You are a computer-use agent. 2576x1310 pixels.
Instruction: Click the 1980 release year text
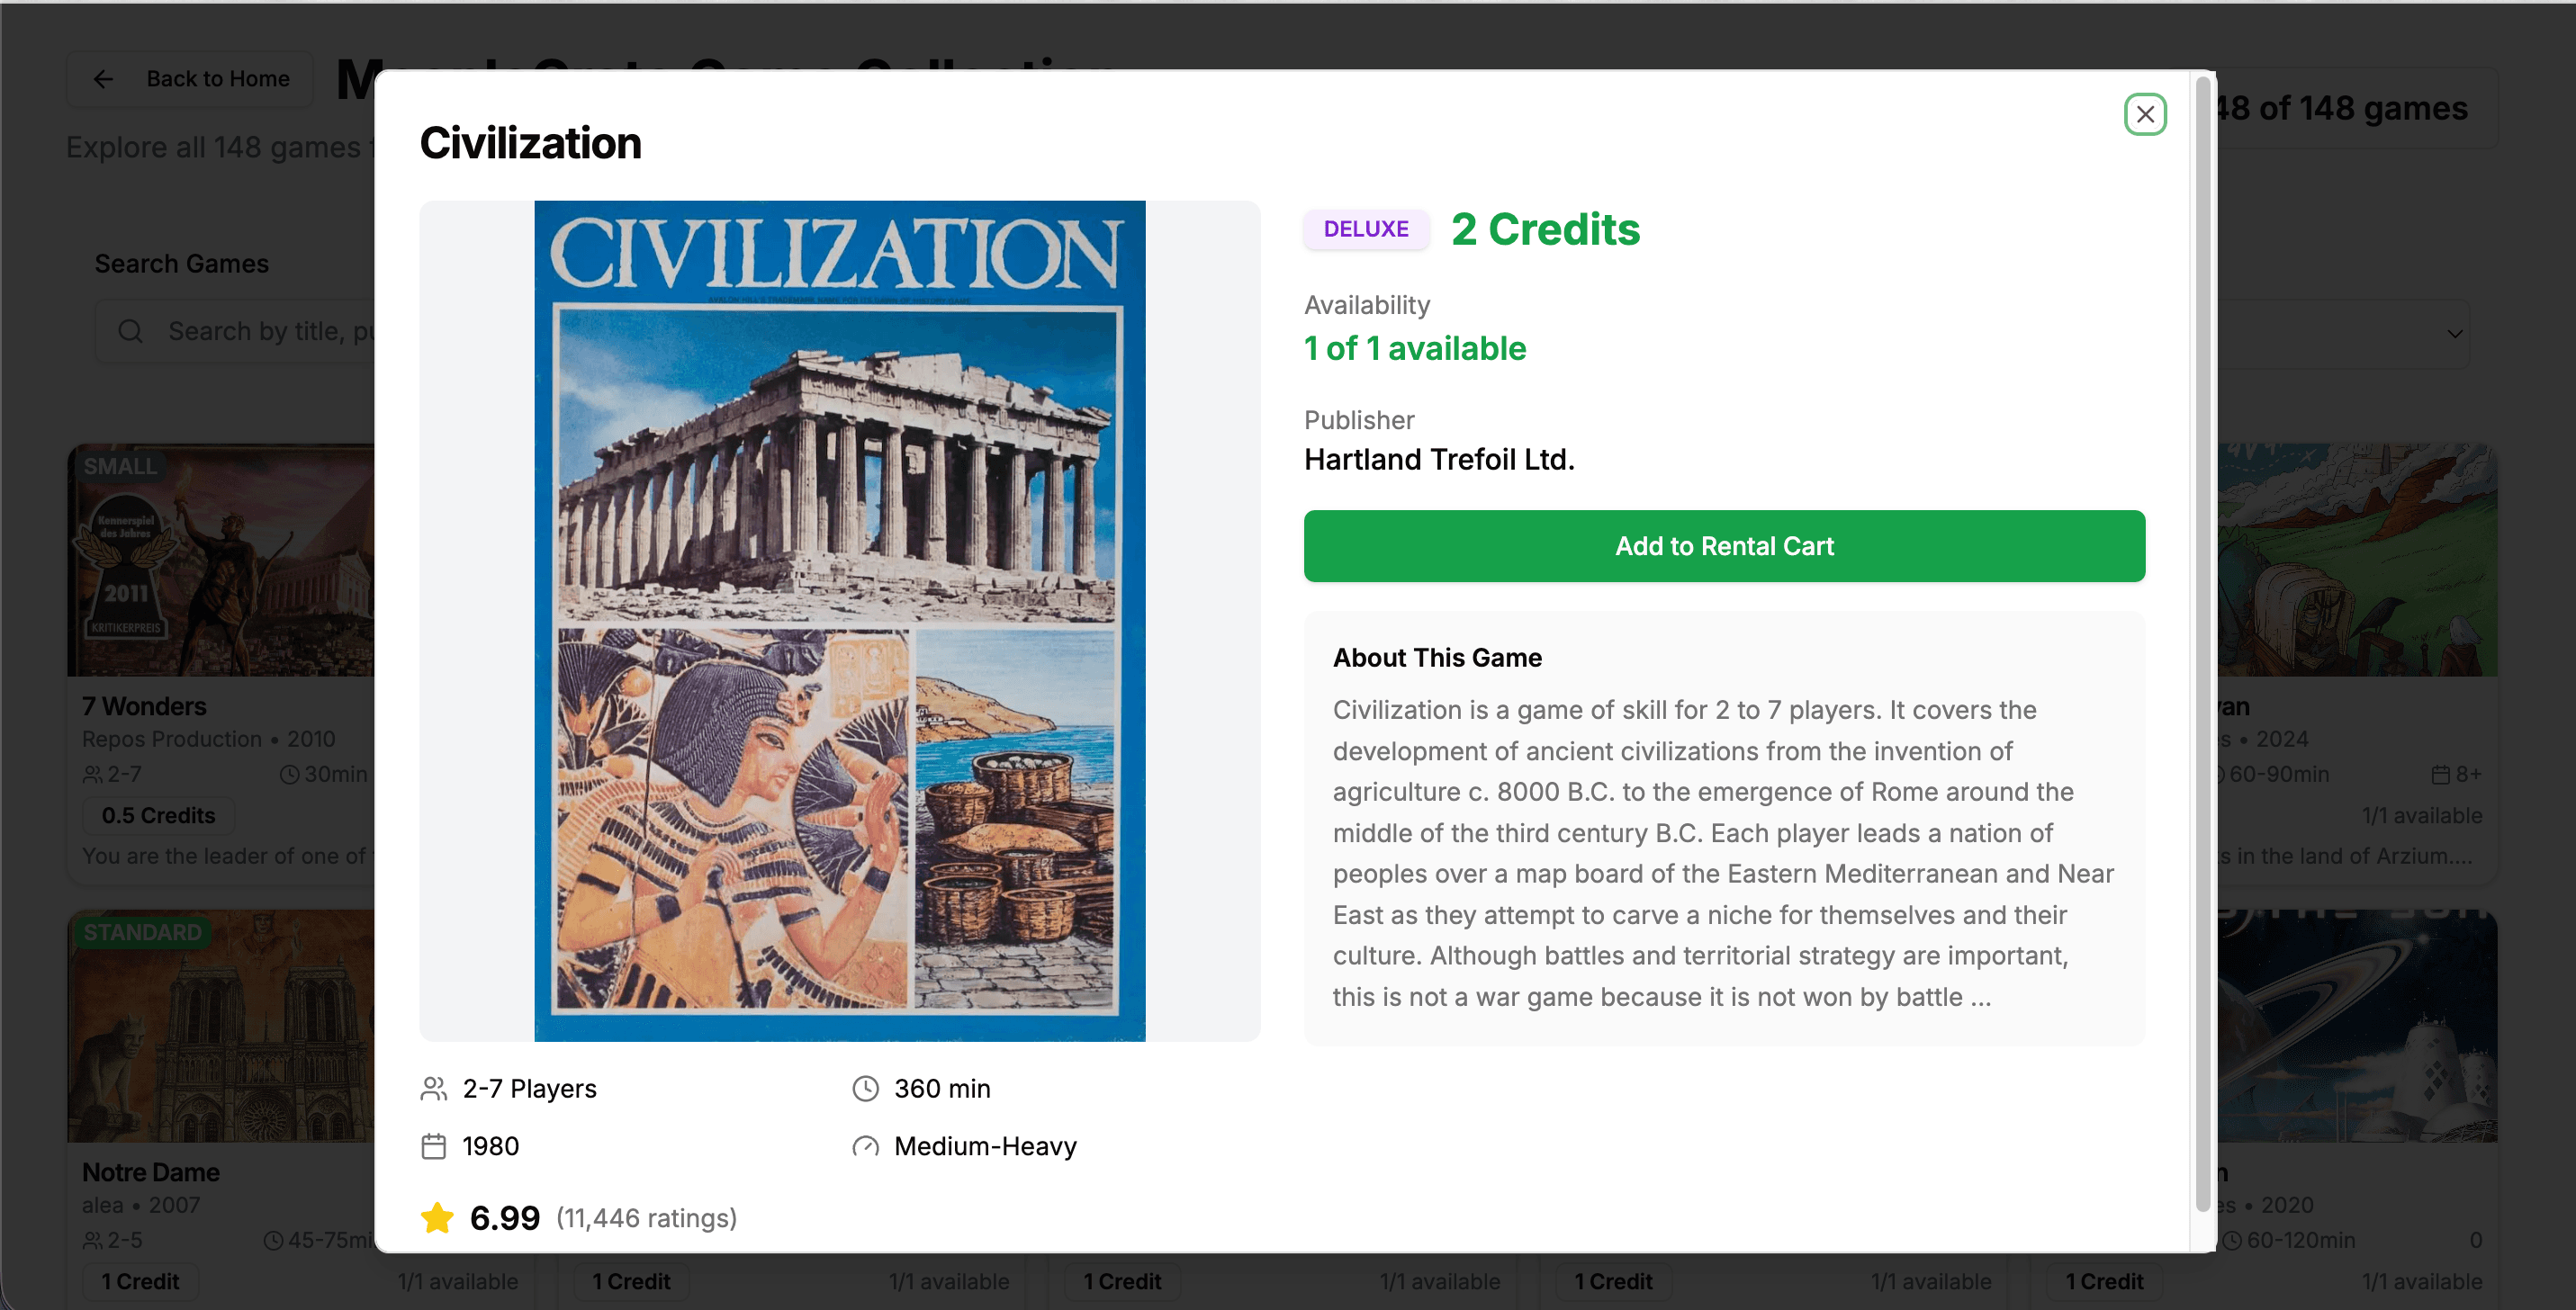pyautogui.click(x=490, y=1146)
